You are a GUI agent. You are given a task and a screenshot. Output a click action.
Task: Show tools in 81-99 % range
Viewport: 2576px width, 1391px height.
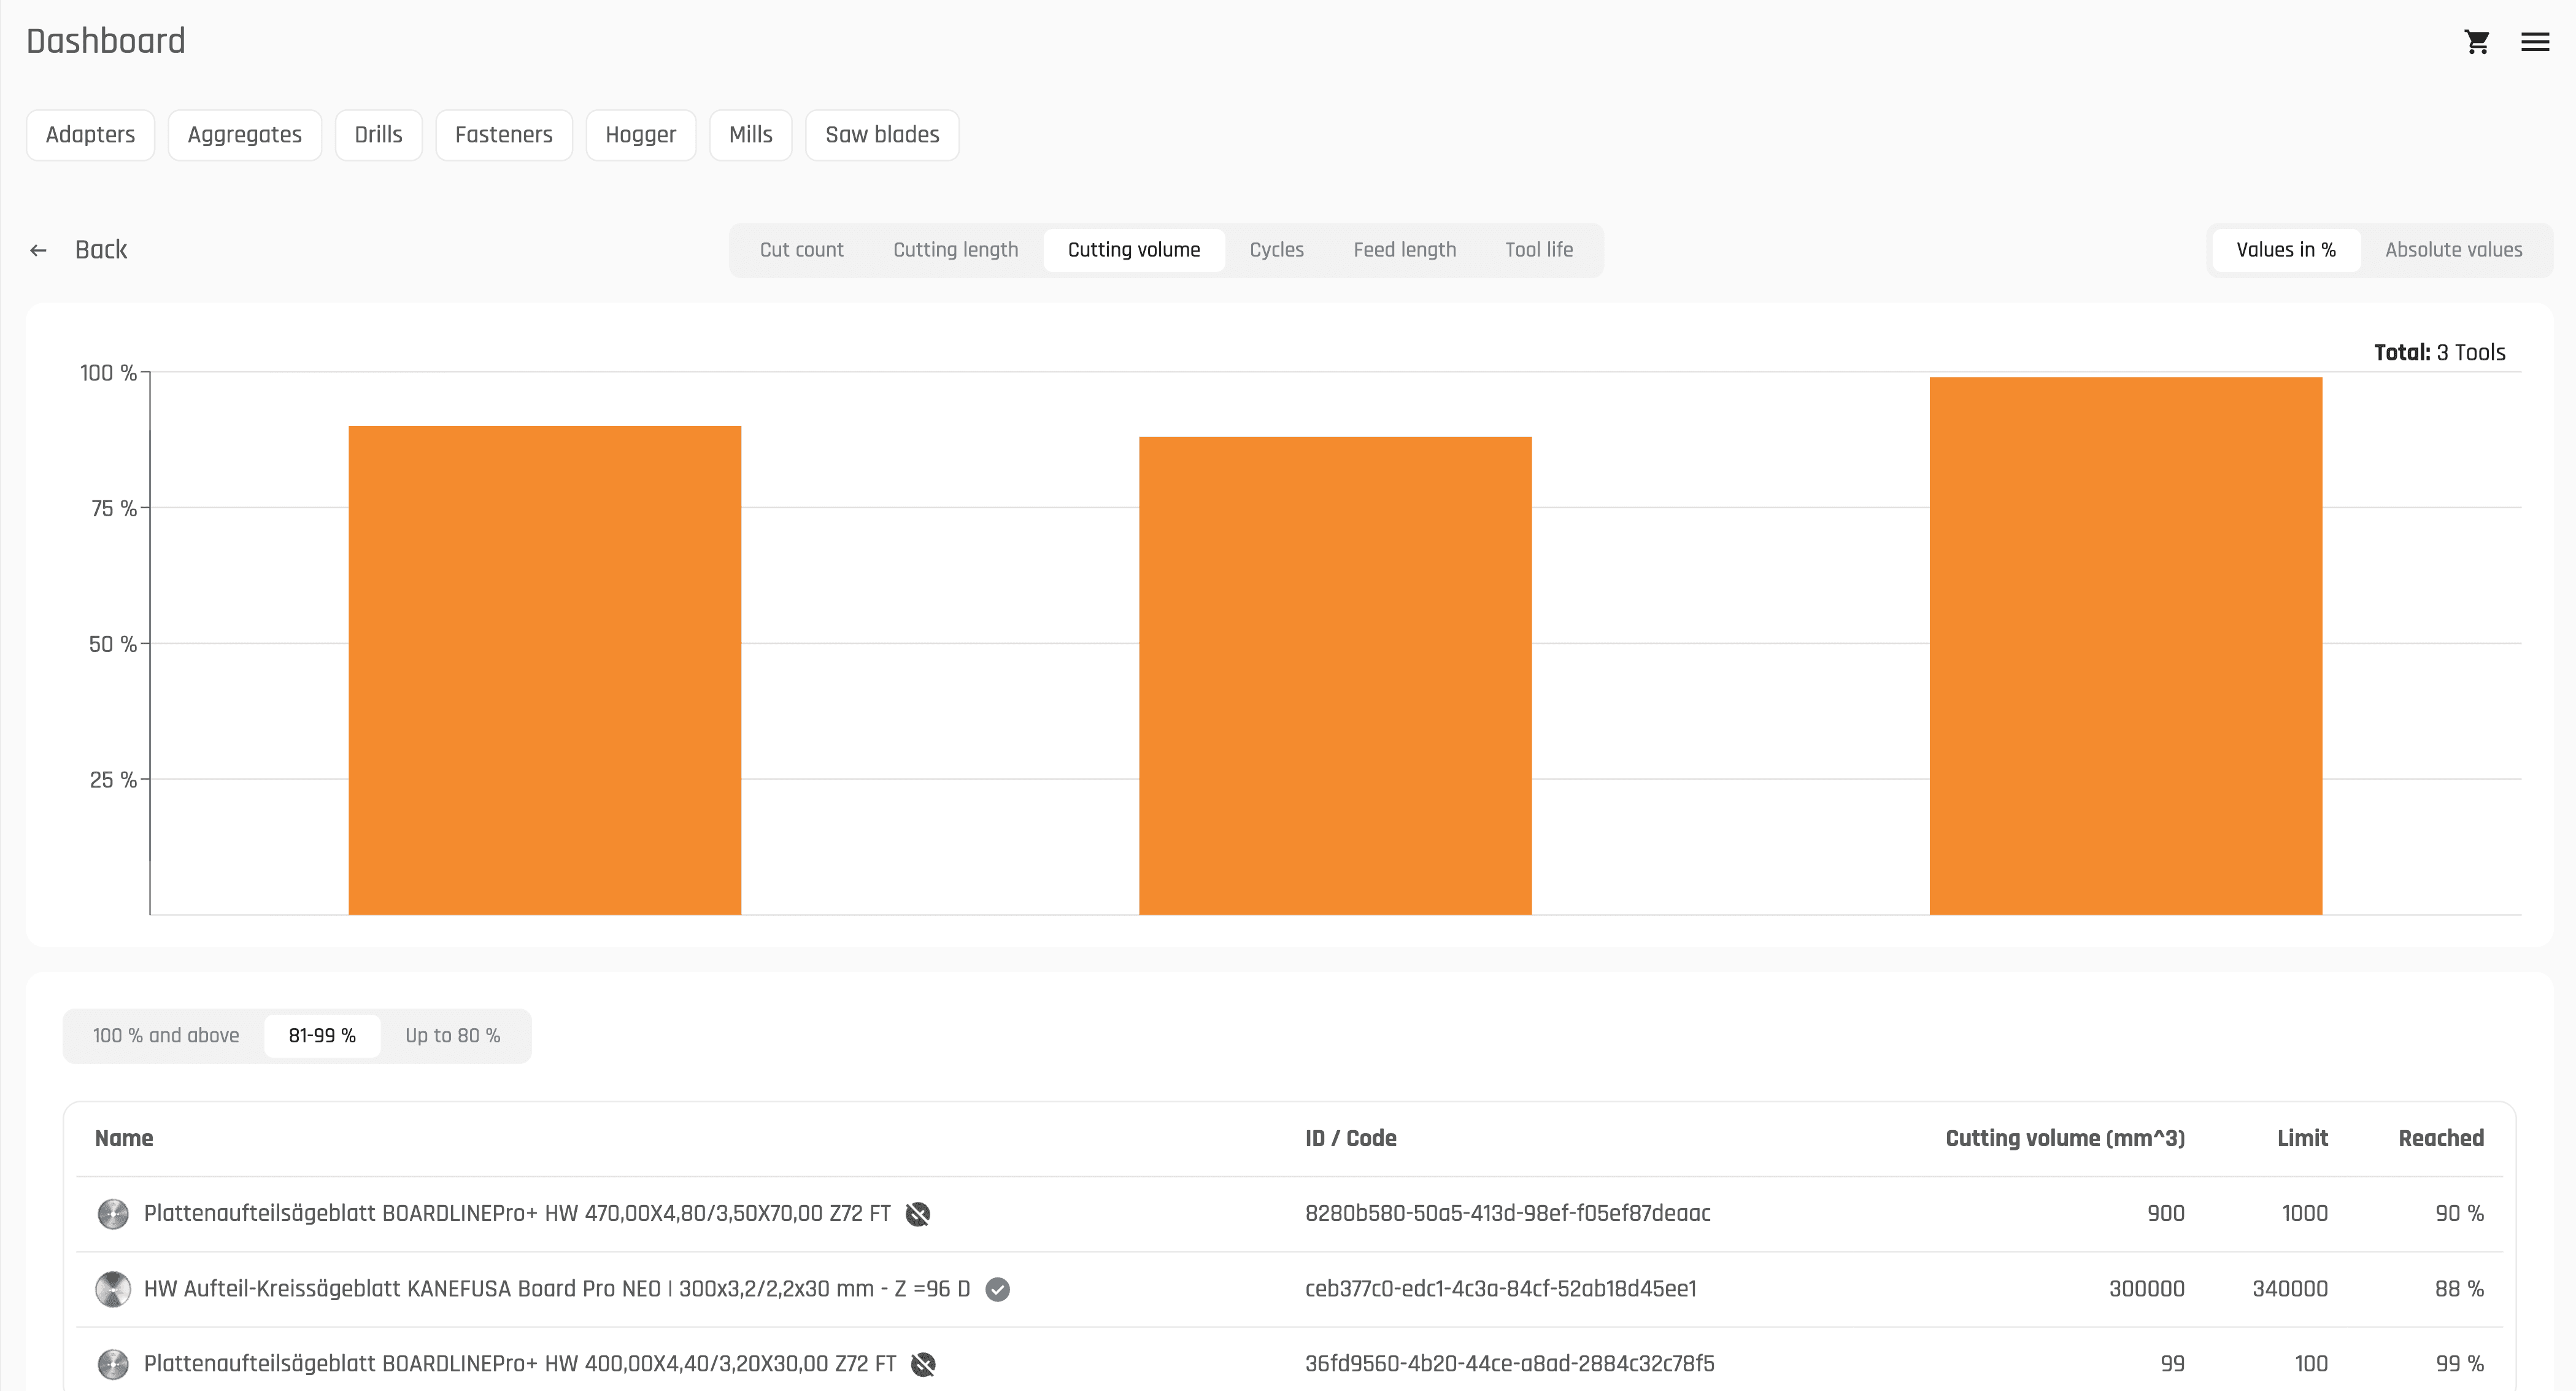point(322,1036)
